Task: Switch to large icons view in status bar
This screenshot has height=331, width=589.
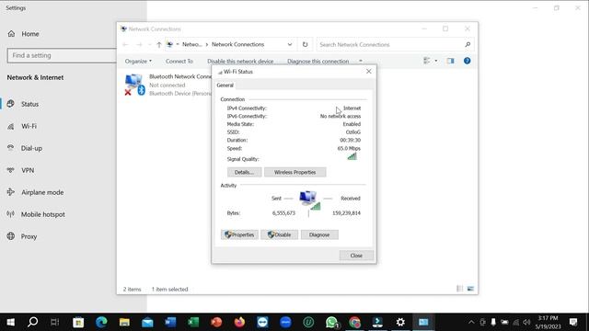Action: point(470,289)
